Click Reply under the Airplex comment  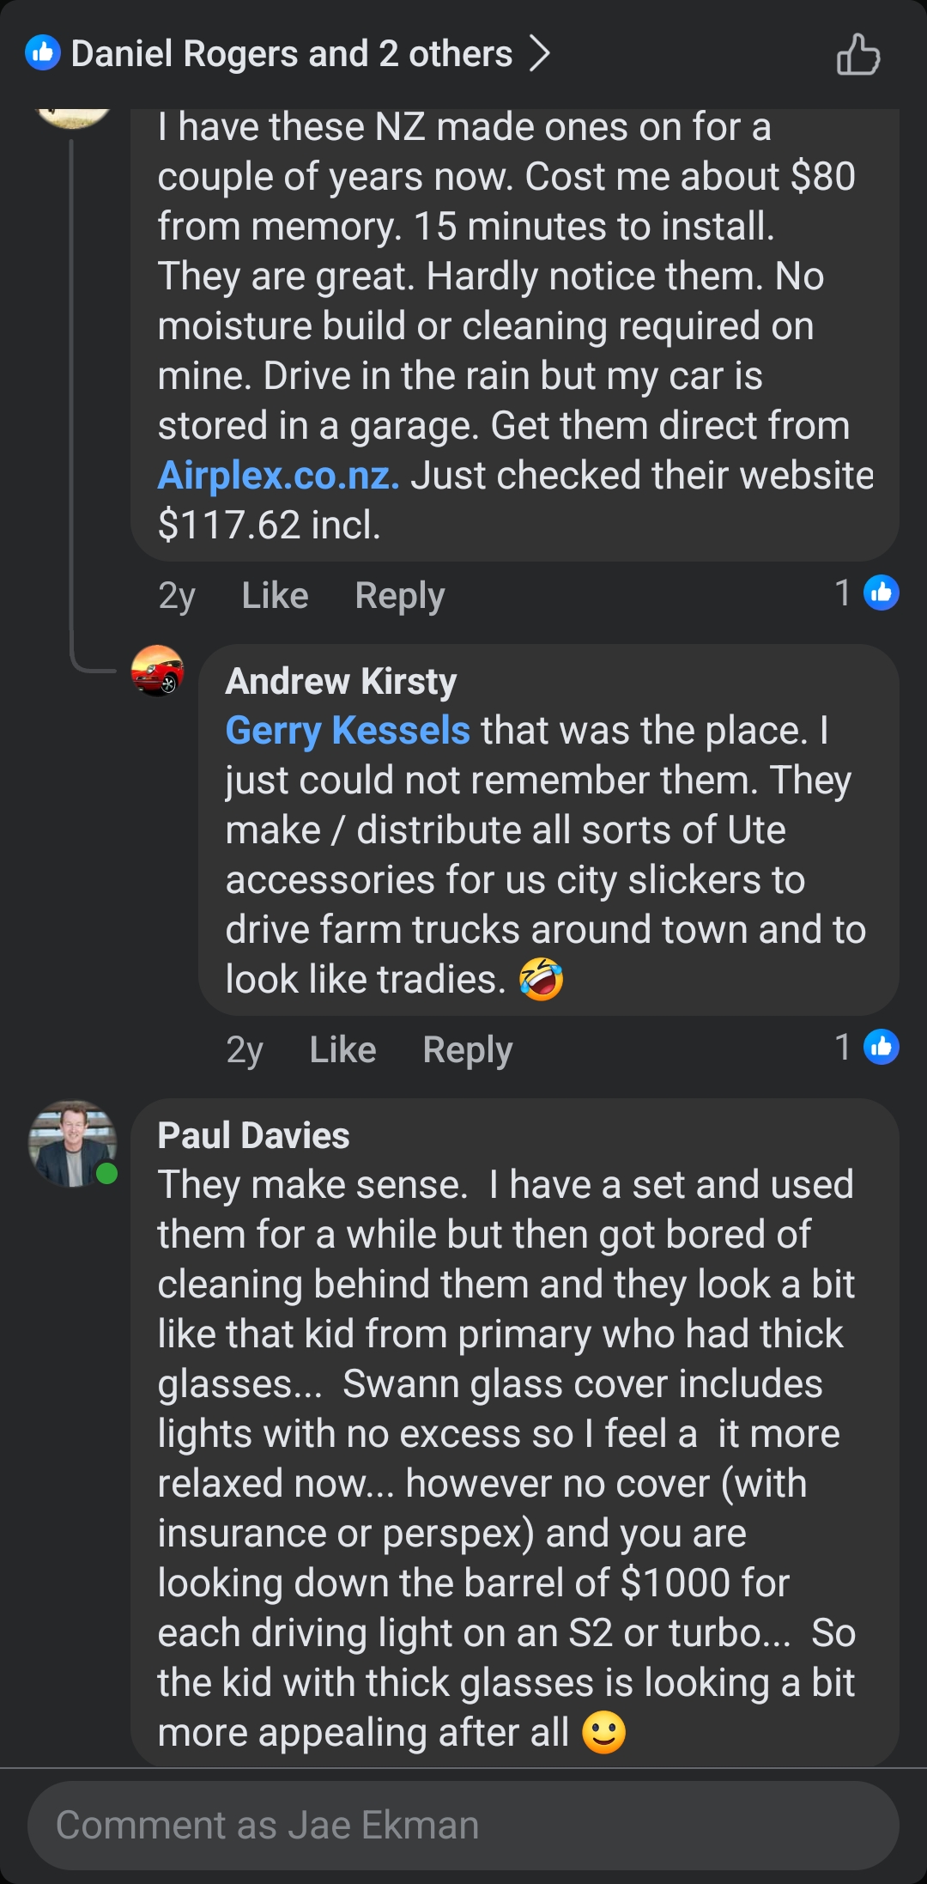click(399, 594)
